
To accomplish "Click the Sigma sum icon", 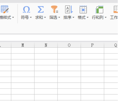I will click(x=41, y=10).
